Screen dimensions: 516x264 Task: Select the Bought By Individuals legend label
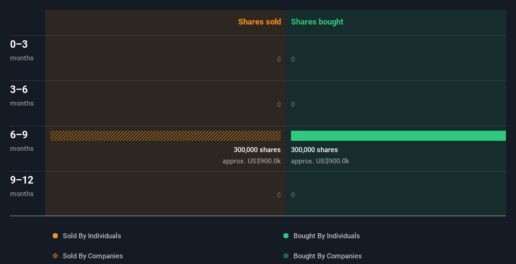tap(326, 236)
